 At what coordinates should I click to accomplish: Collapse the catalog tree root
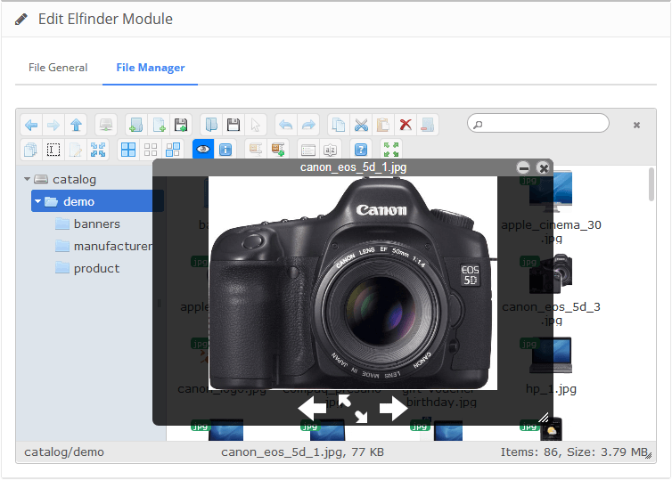(x=27, y=179)
